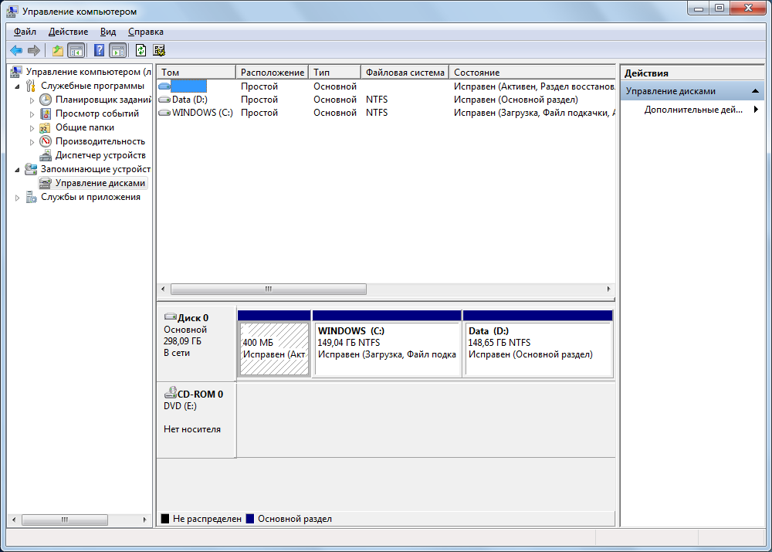Toggle the Show/Hide Action Pane toolbar icon
This screenshot has width=772, height=552.
pos(117,50)
